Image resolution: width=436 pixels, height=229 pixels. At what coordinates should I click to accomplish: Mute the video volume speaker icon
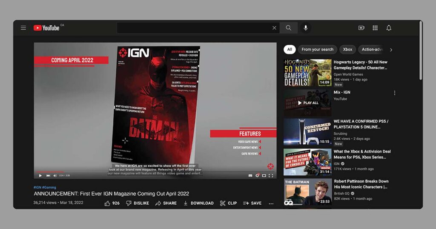pos(55,176)
